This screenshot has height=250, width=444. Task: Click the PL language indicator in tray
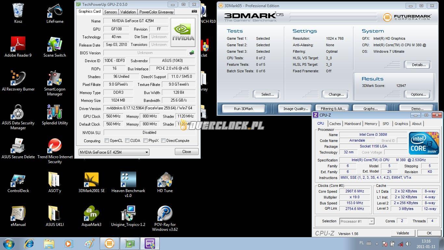361,243
